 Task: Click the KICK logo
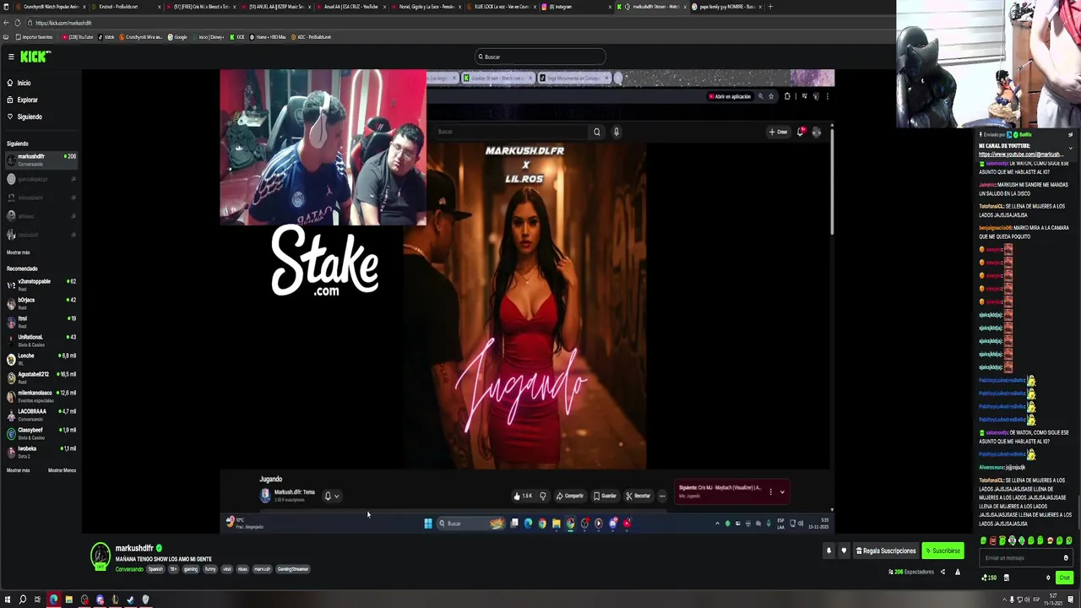click(x=35, y=57)
